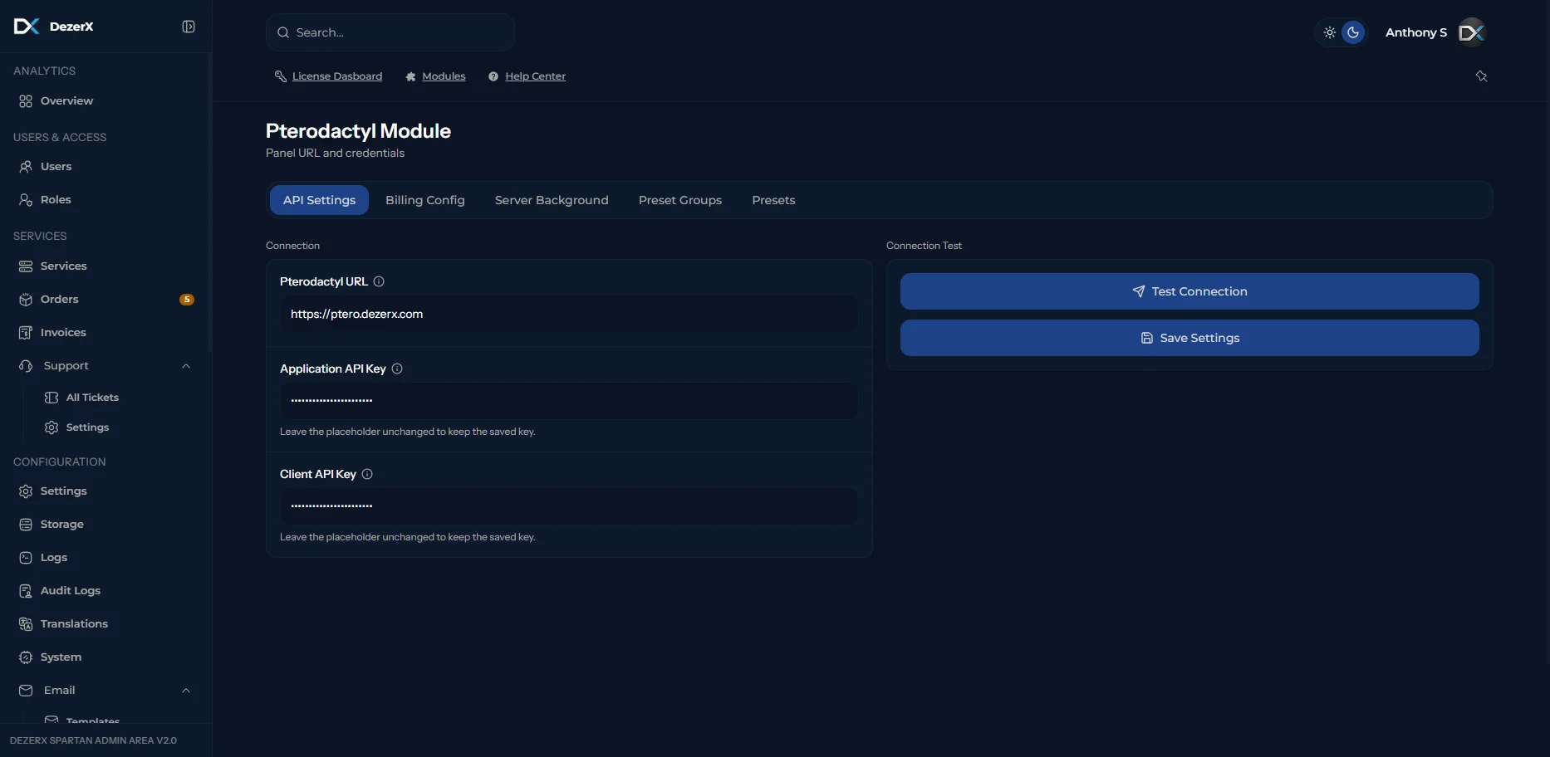Click the Invoices icon in sidebar

[x=26, y=333]
